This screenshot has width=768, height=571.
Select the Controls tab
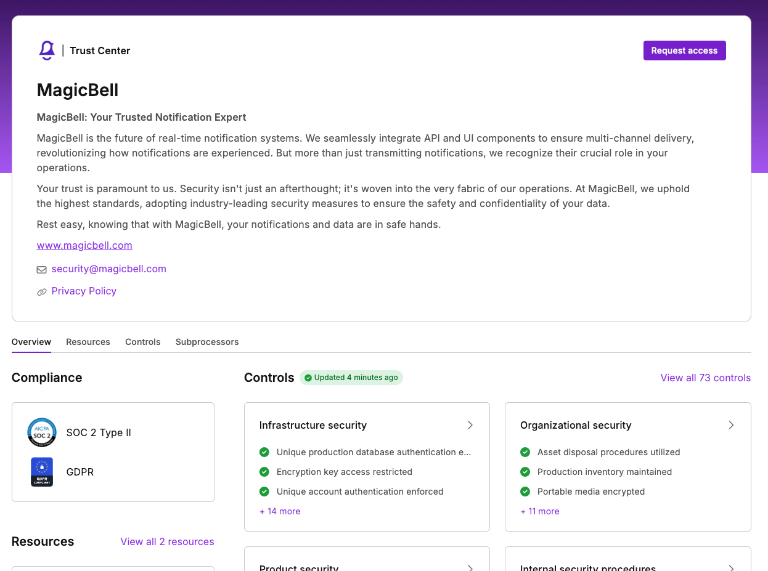[143, 342]
